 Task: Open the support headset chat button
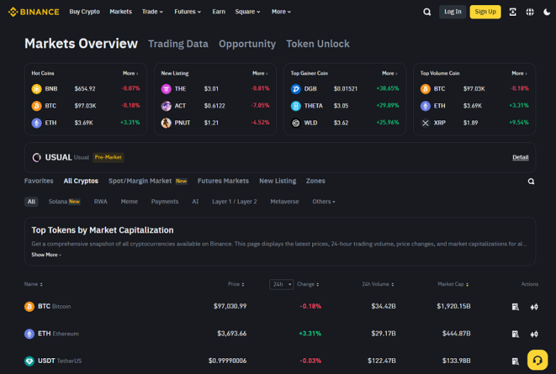[537, 361]
